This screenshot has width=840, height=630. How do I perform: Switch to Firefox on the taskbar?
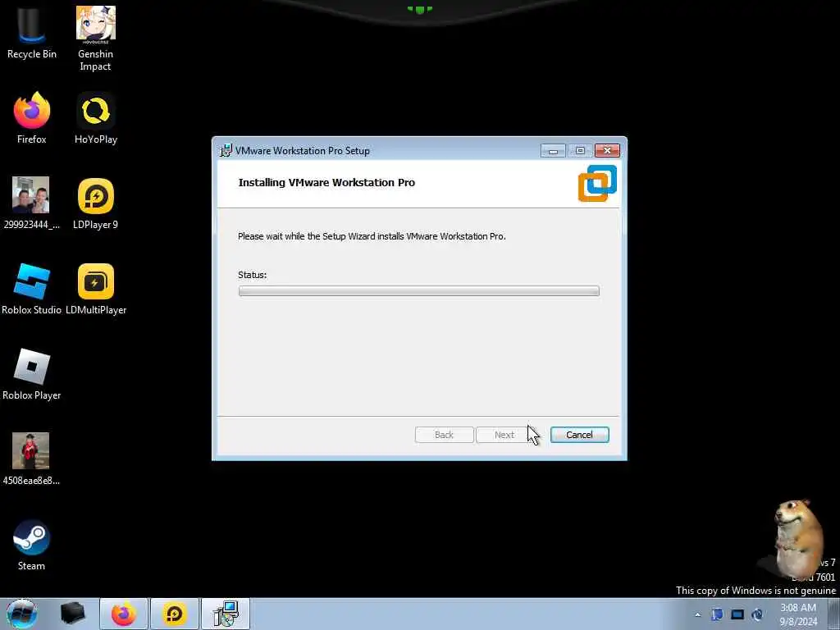pyautogui.click(x=123, y=614)
